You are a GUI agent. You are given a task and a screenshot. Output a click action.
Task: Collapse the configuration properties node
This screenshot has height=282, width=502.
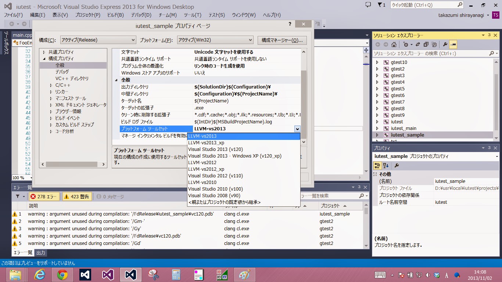point(44,59)
